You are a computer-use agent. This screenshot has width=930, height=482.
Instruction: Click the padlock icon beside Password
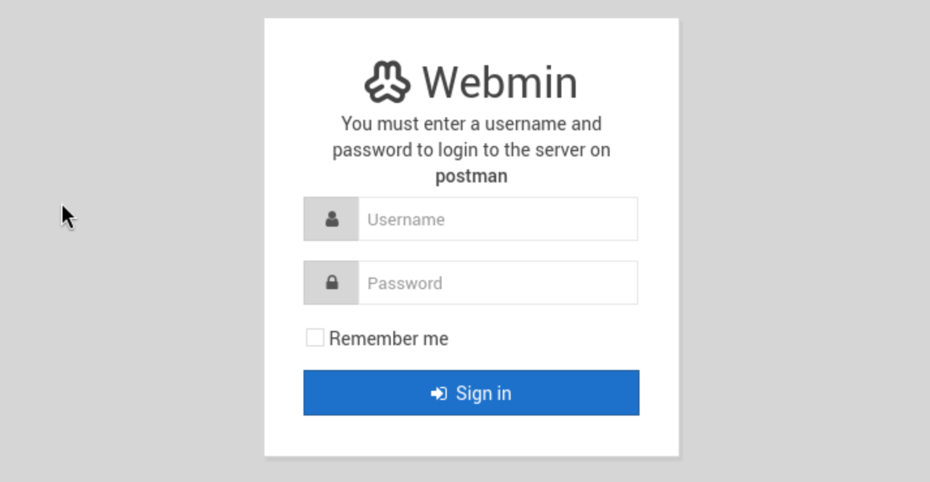tap(331, 283)
